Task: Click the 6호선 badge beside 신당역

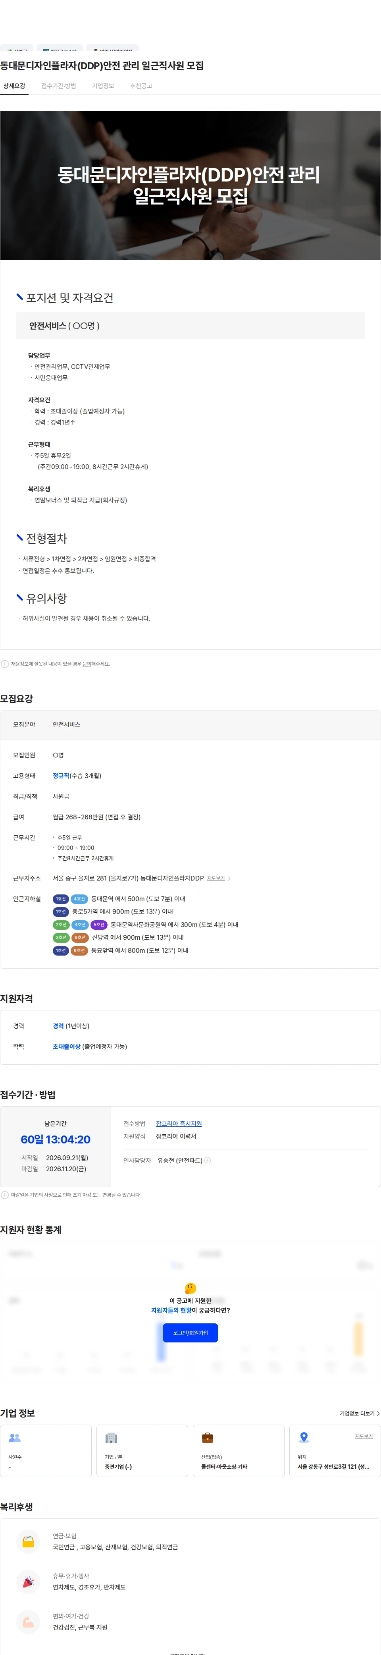Action: [x=80, y=937]
